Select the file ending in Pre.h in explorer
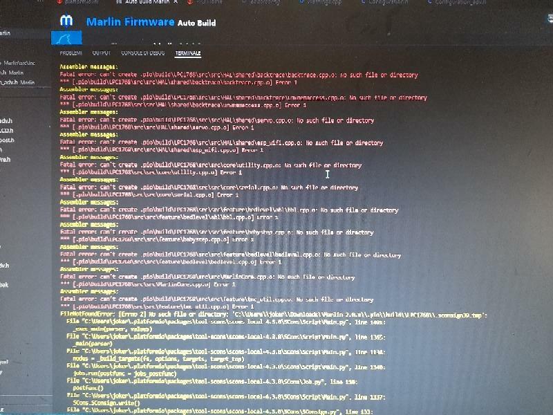 tap(6, 160)
